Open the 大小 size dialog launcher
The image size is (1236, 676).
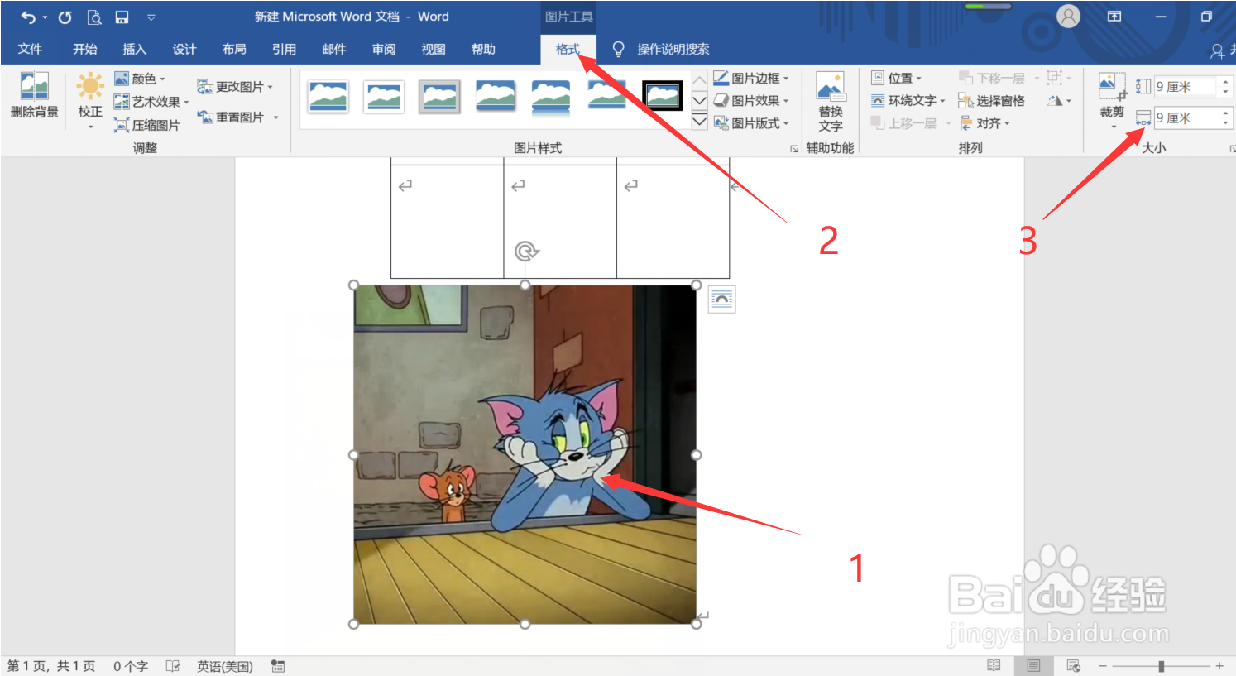pos(1231,149)
